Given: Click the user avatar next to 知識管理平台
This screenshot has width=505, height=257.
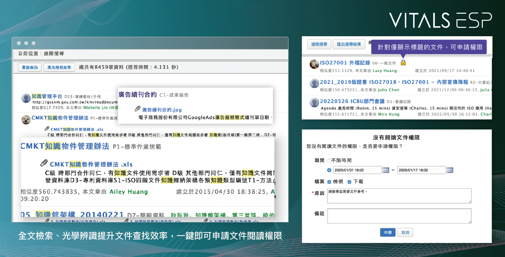Looking at the screenshot, I should (x=26, y=98).
